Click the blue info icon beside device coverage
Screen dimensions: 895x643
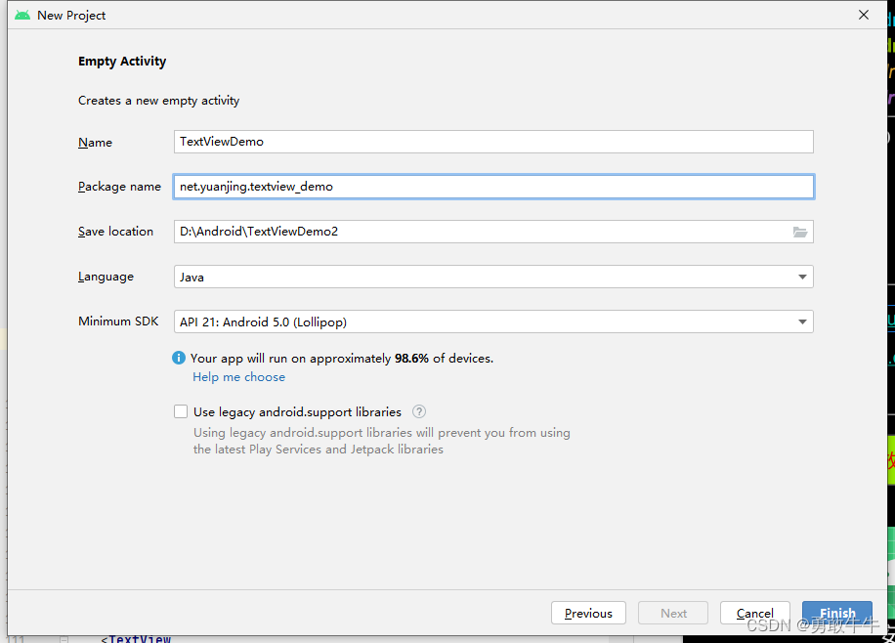coord(179,359)
